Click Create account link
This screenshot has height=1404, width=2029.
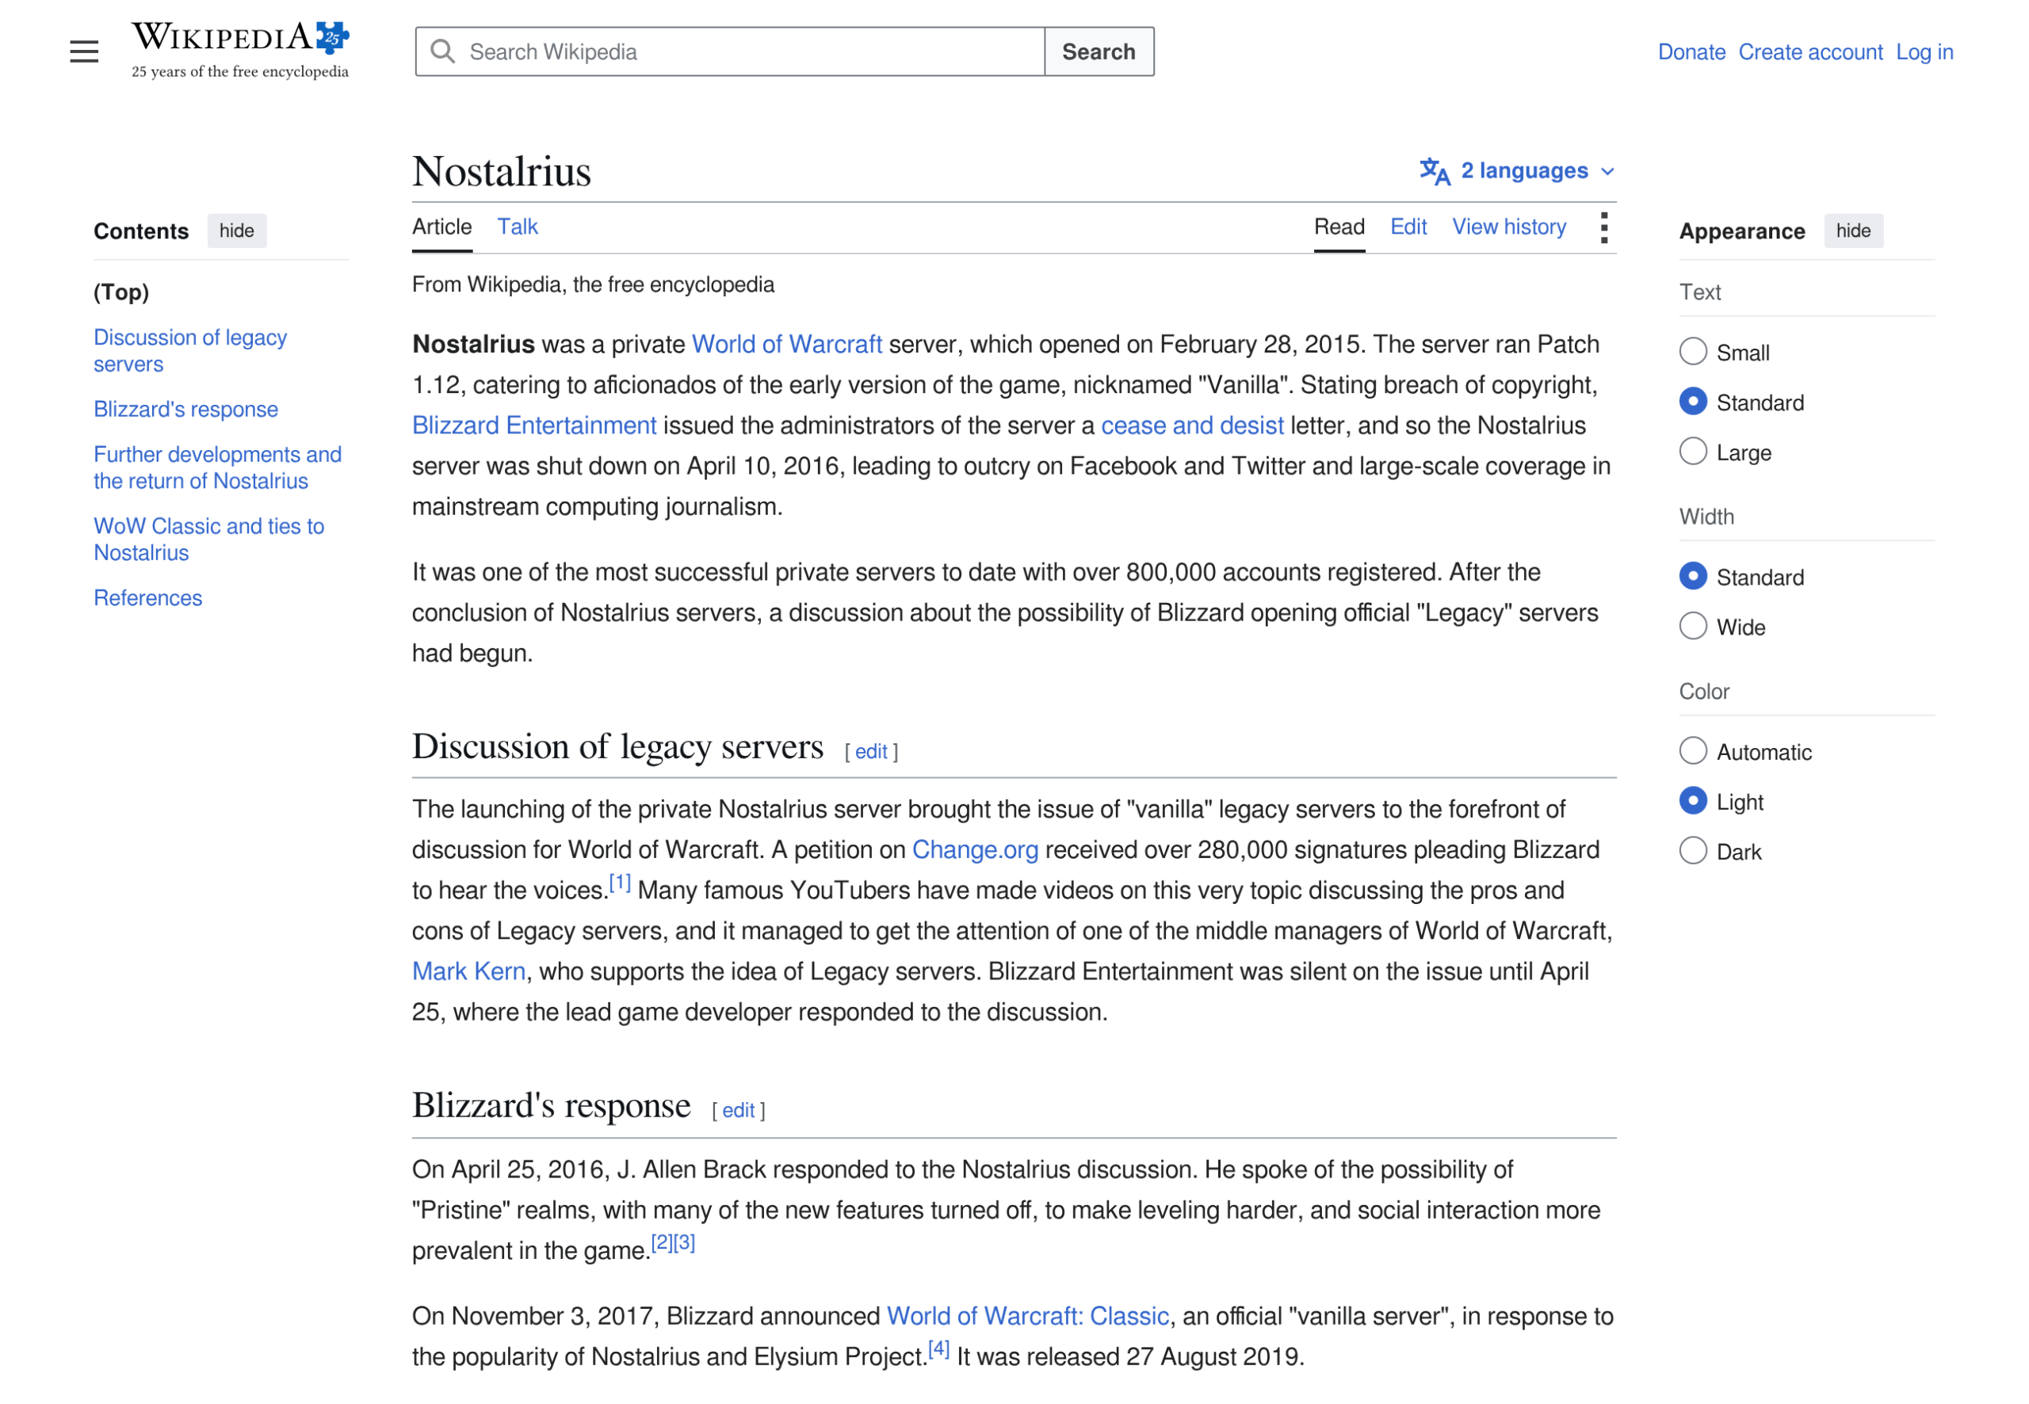1810,52
